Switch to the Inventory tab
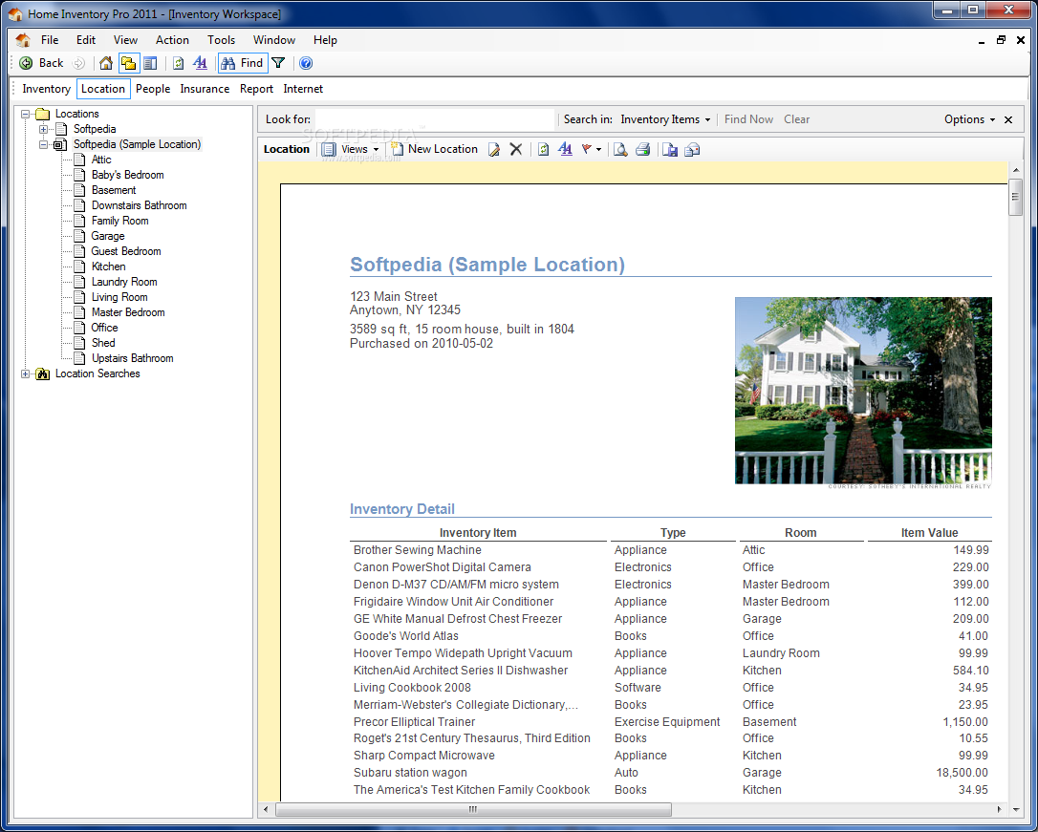This screenshot has width=1038, height=832. click(46, 89)
